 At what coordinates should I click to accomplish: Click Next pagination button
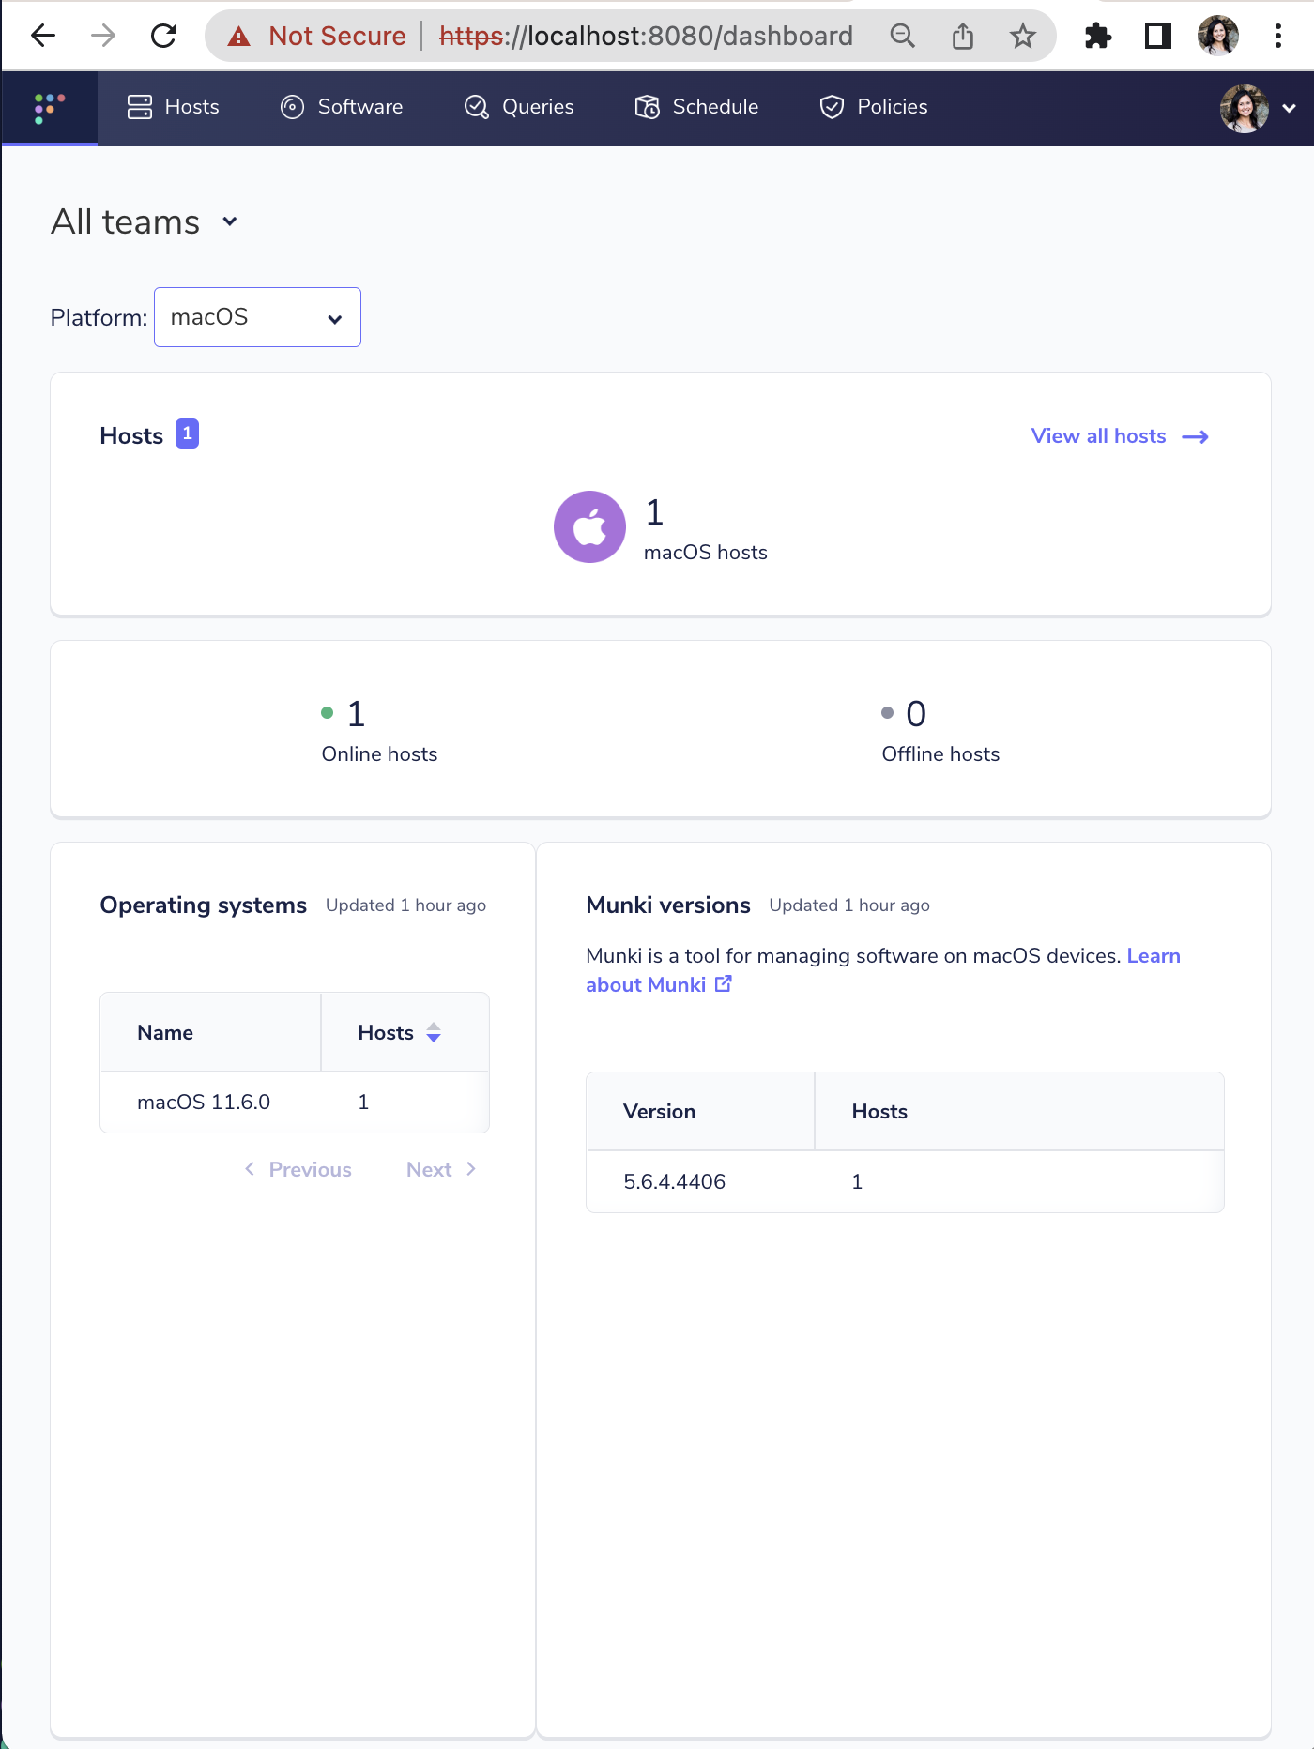pyautogui.click(x=441, y=1170)
